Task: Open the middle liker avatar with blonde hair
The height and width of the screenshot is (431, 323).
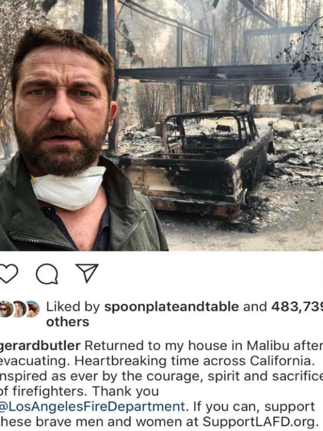Action: (20, 309)
